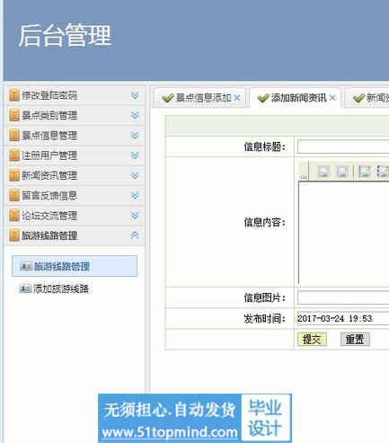Click the first editor toolbar image icon
The image size is (389, 443).
pyautogui.click(x=323, y=171)
